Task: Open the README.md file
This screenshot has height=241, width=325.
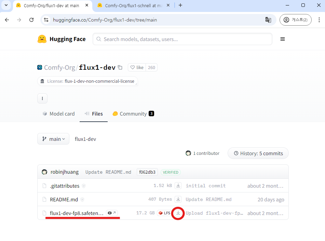Action: (x=64, y=200)
